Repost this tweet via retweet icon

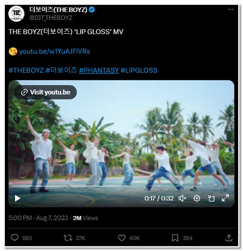[x=68, y=238]
